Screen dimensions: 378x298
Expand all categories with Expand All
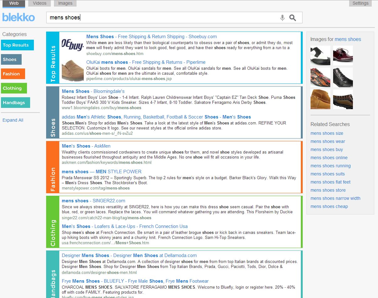tap(13, 120)
